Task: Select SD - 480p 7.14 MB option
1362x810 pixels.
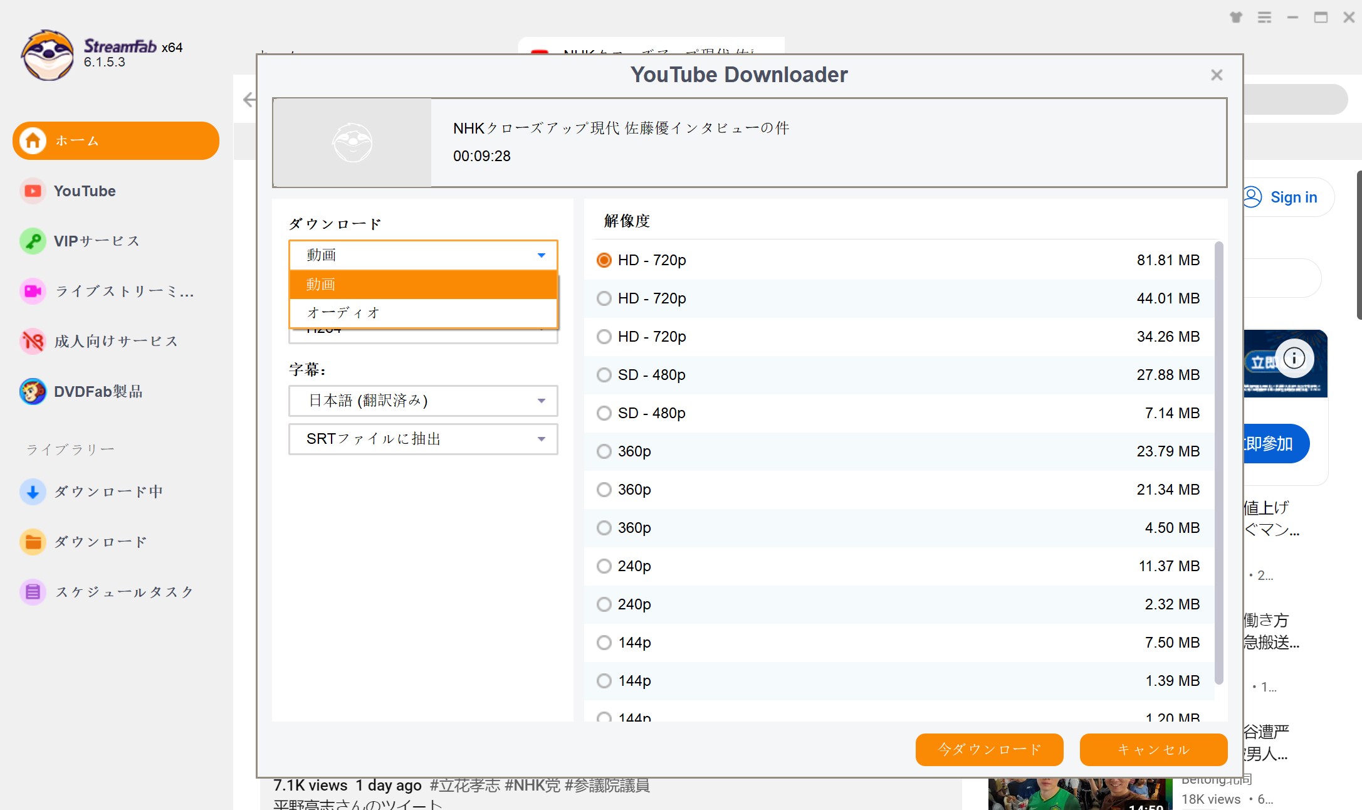Action: (x=899, y=413)
